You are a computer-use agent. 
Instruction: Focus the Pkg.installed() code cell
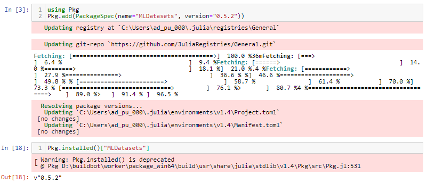point(227,148)
